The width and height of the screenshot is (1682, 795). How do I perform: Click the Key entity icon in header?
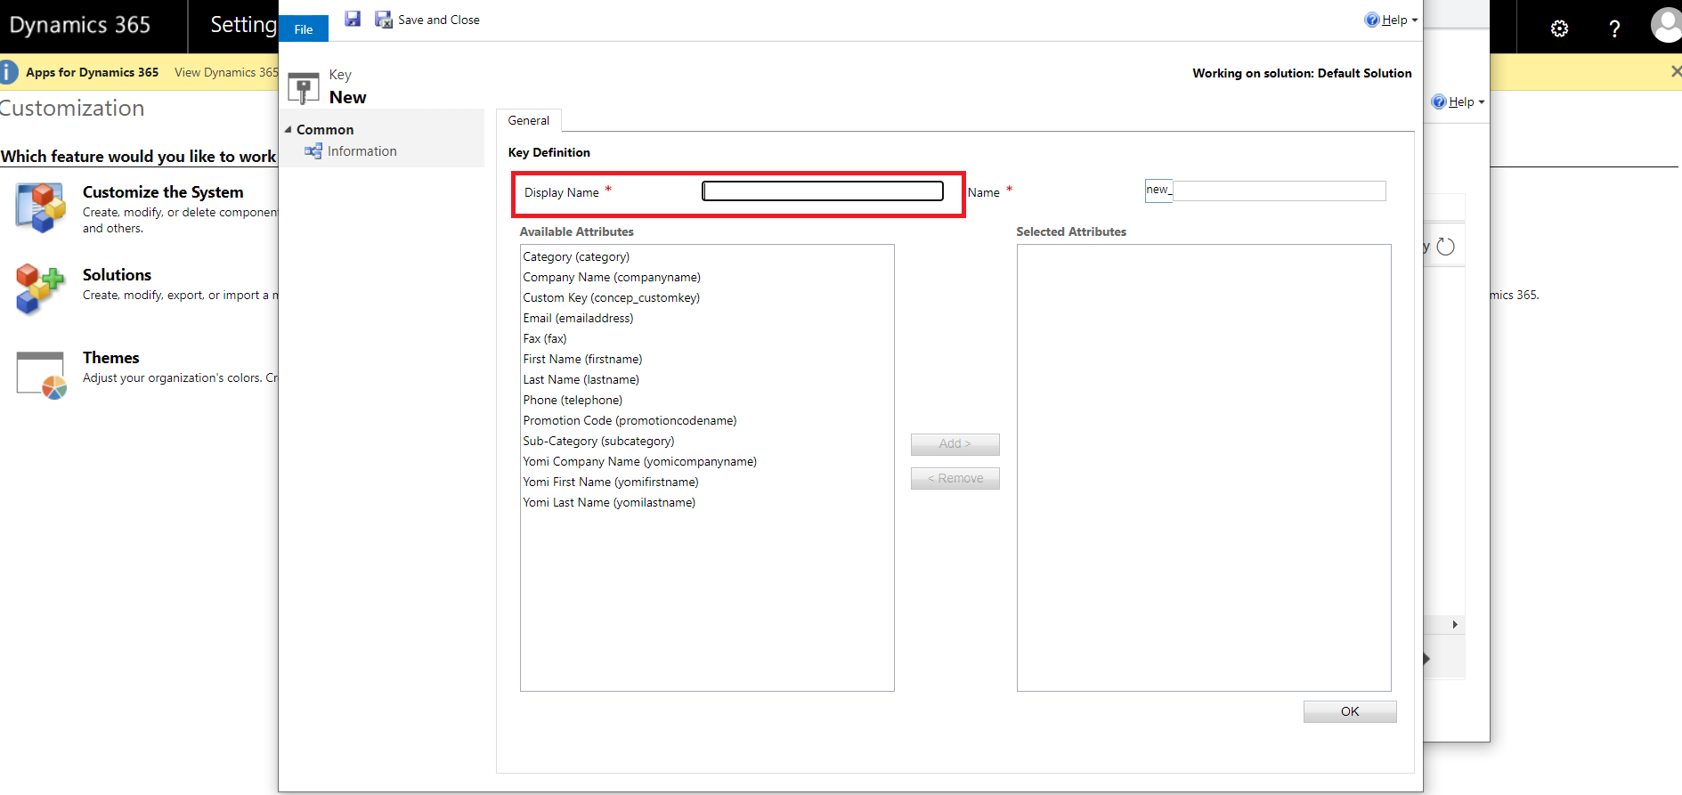[304, 87]
